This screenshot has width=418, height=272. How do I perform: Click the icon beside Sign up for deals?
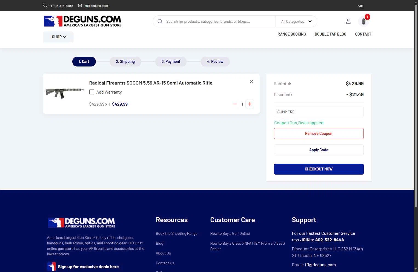51,267
